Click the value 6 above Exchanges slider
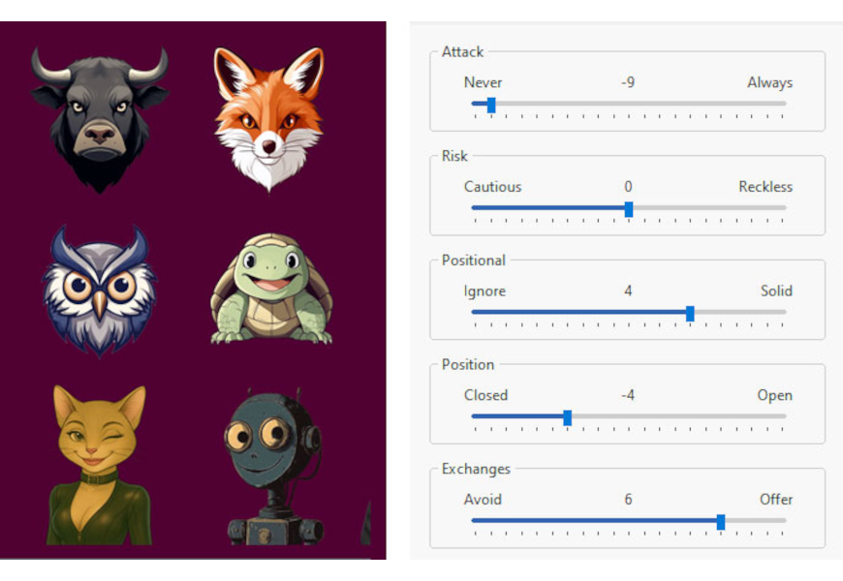Viewport: 843px width, 581px height. point(628,500)
